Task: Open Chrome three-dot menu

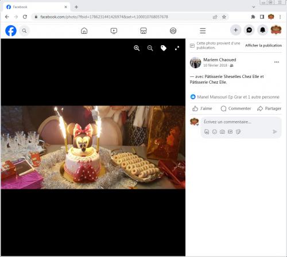Action: [x=280, y=17]
